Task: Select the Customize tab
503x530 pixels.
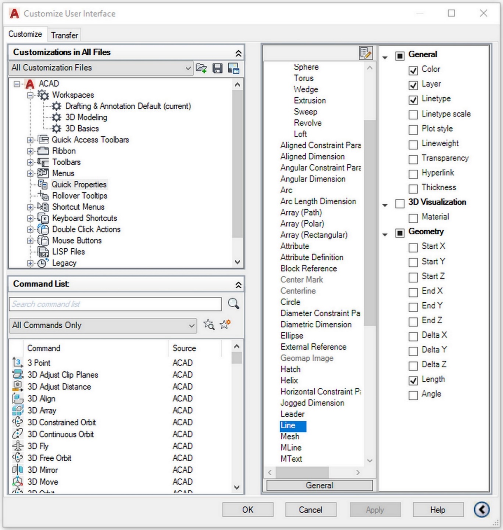Action: click(25, 34)
